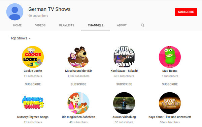Screen dimensions: 202x127
Task: Open Kaya Yanar - live und unzensiert link
Action: [x=170, y=117]
